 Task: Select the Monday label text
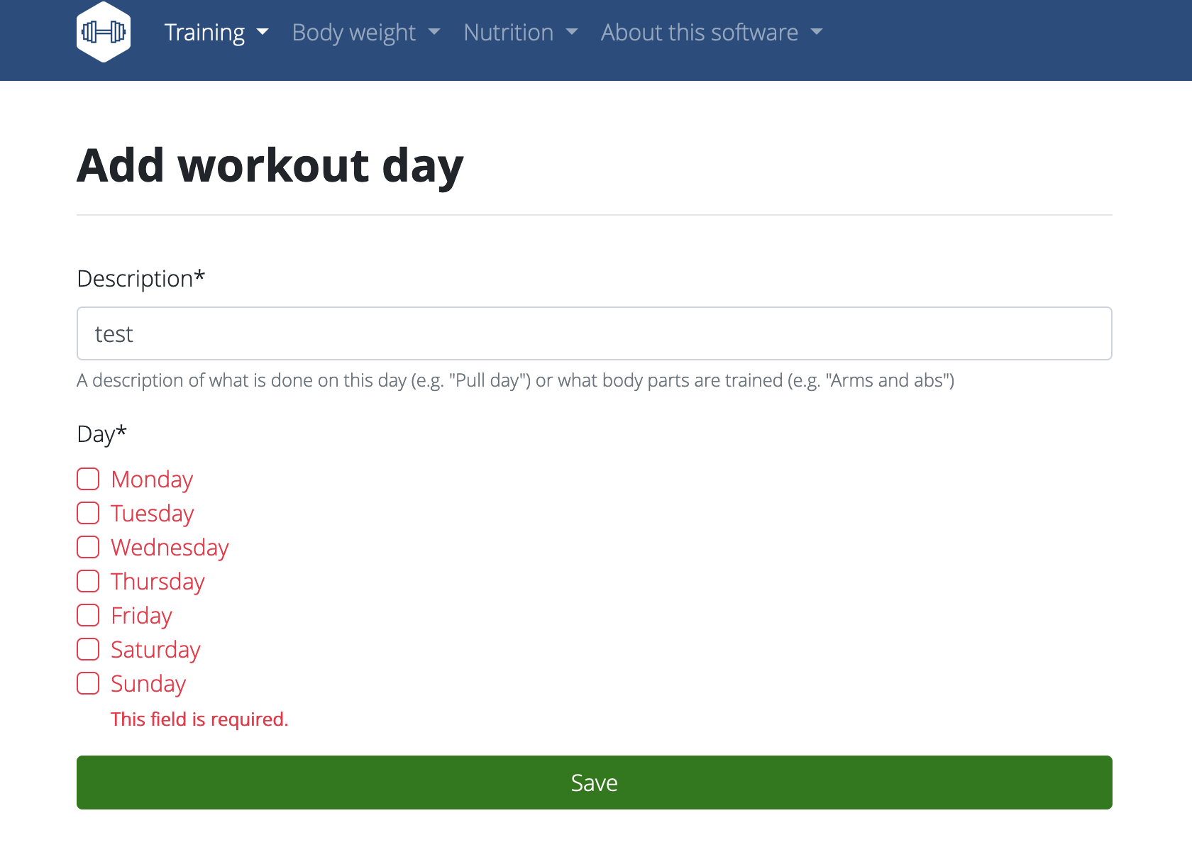click(x=151, y=479)
